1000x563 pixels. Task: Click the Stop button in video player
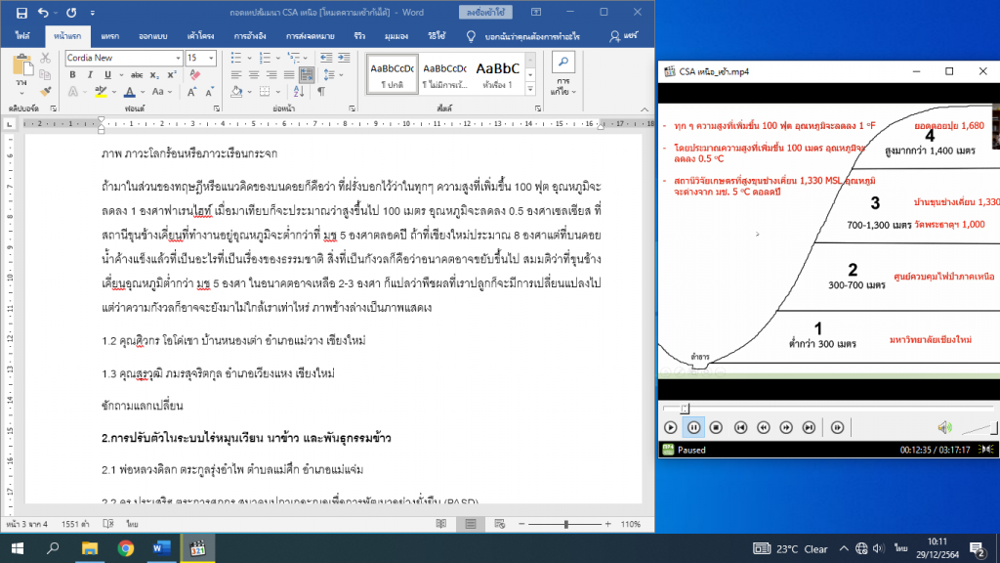click(x=716, y=427)
